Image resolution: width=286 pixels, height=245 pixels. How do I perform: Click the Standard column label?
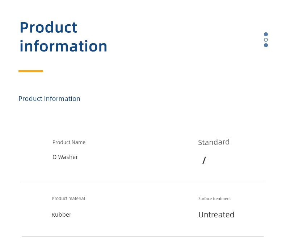pyautogui.click(x=214, y=142)
